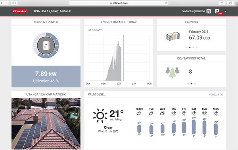238x150 pixels.
Task: Select third pagination dot in CO2 Savings card
Action: (195, 84)
